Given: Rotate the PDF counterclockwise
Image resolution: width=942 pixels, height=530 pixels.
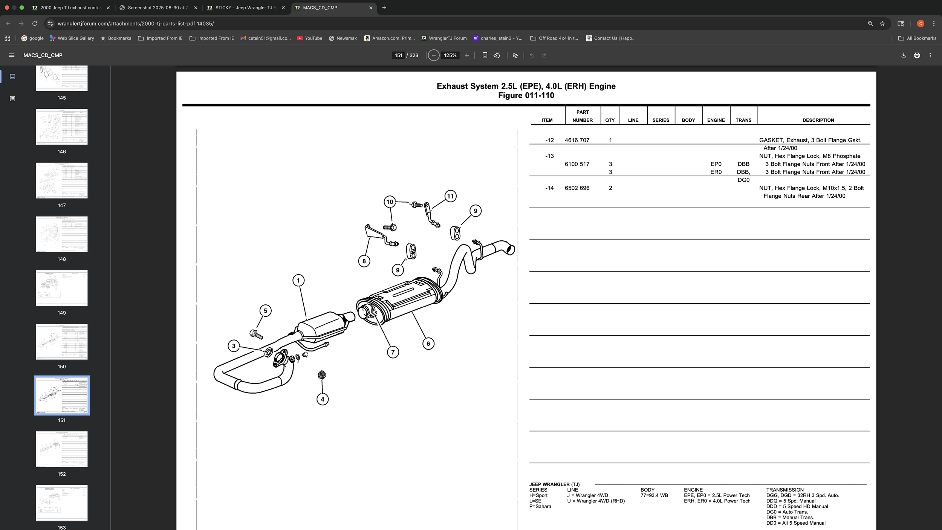Looking at the screenshot, I should [497, 55].
